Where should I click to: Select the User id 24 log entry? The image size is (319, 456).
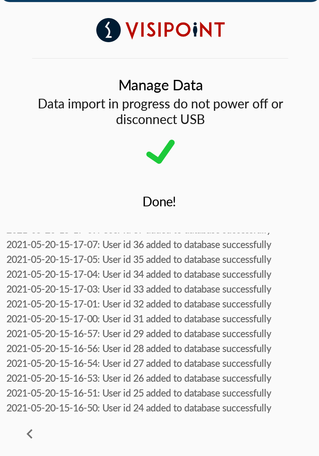(139, 408)
